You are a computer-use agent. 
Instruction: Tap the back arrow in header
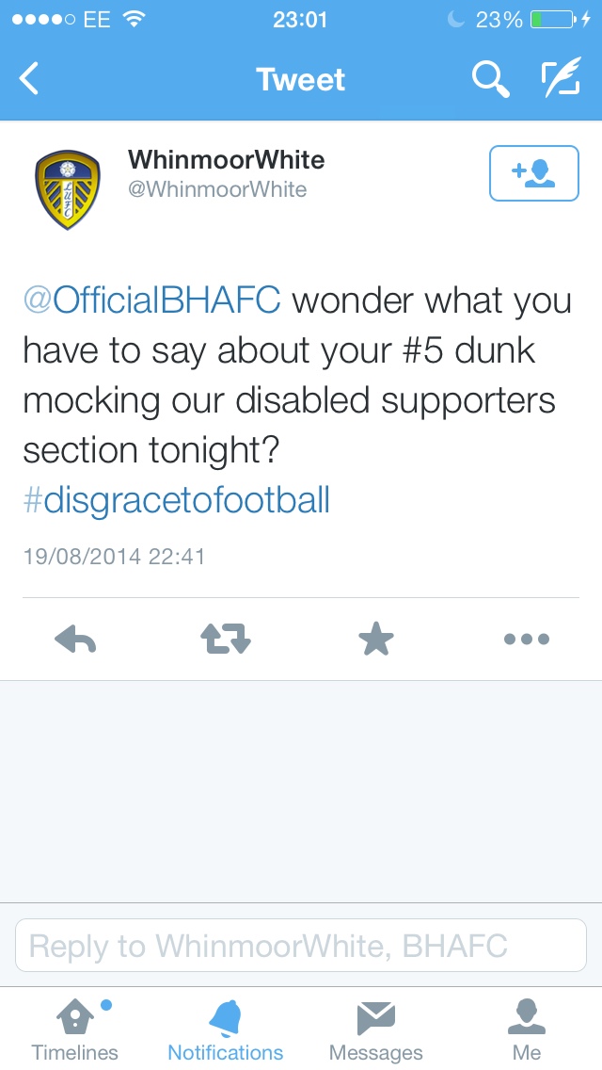pos(28,78)
